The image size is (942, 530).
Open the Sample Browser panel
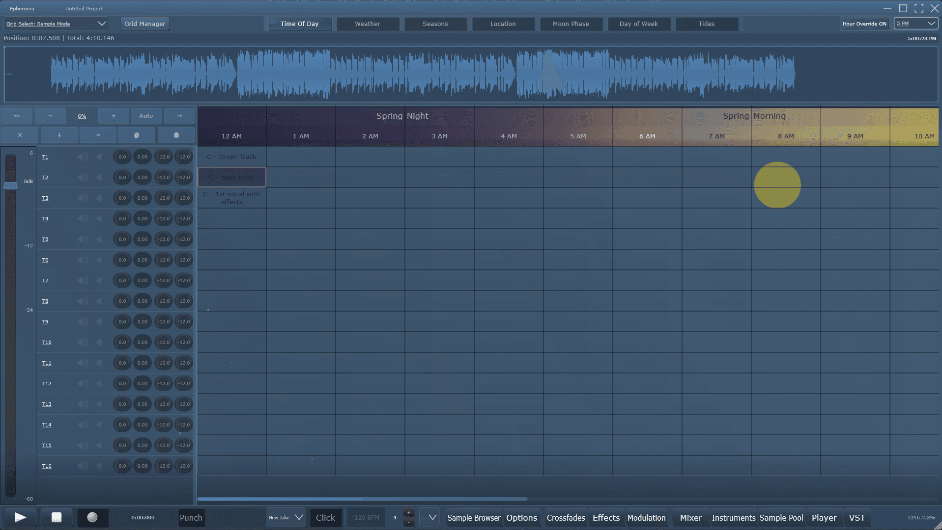tap(473, 518)
